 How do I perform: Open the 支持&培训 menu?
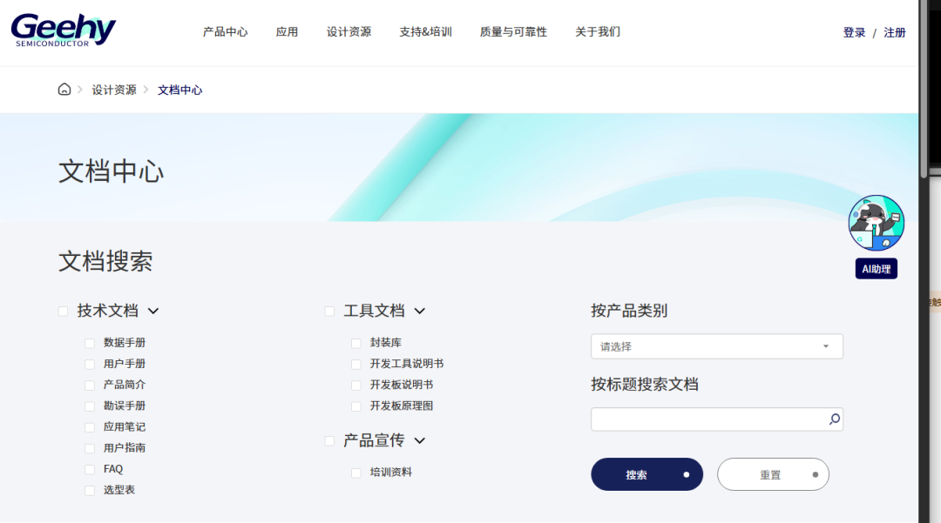coord(425,32)
